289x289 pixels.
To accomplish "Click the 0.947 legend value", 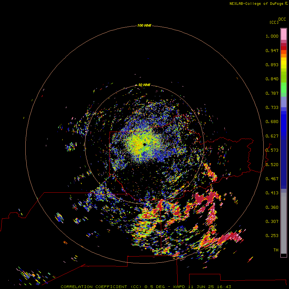I will tap(272, 50).
